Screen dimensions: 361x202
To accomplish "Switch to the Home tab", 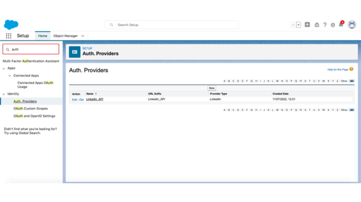I will click(x=42, y=36).
